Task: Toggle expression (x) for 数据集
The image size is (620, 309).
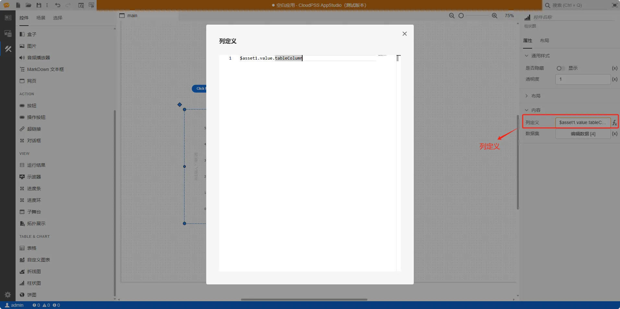Action: tap(614, 133)
